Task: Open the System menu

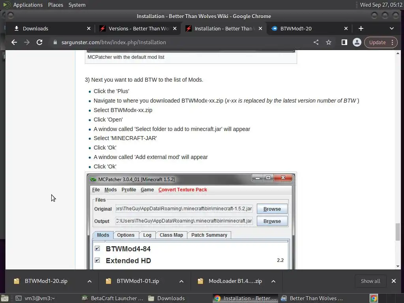Action: click(x=77, y=5)
